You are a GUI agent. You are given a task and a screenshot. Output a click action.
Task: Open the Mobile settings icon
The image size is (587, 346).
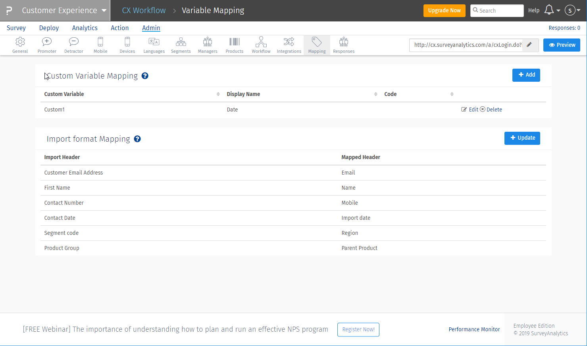click(100, 45)
